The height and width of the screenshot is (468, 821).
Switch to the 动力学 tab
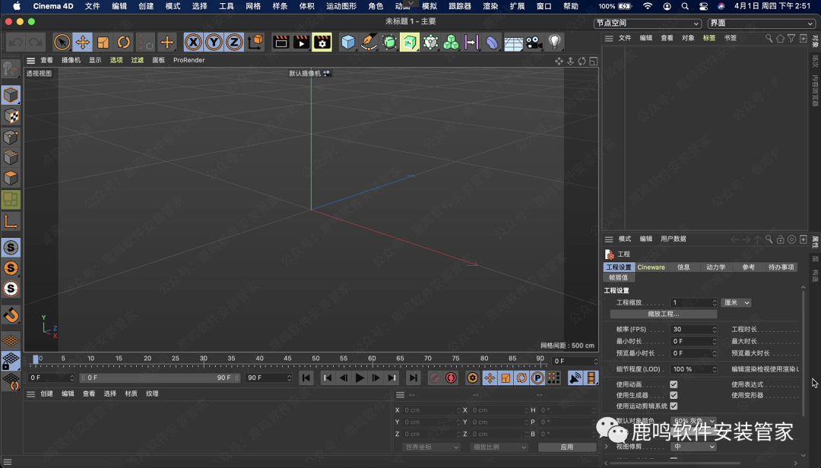715,267
